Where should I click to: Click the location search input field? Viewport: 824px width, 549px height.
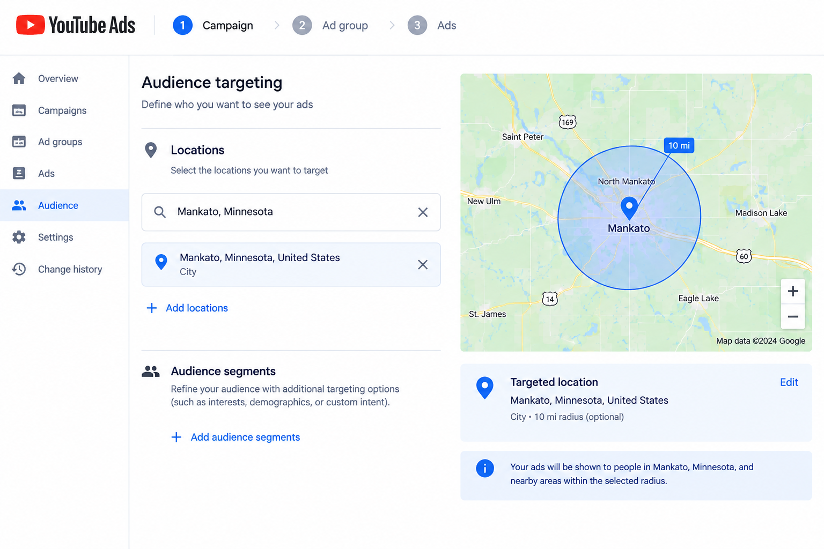click(x=291, y=212)
